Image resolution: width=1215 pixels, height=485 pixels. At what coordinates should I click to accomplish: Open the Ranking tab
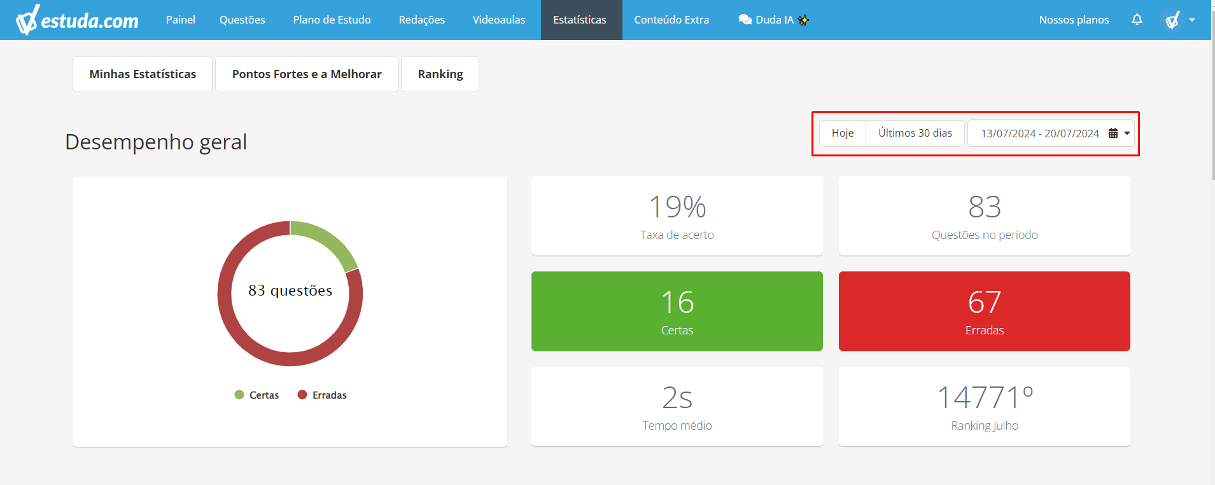(440, 74)
